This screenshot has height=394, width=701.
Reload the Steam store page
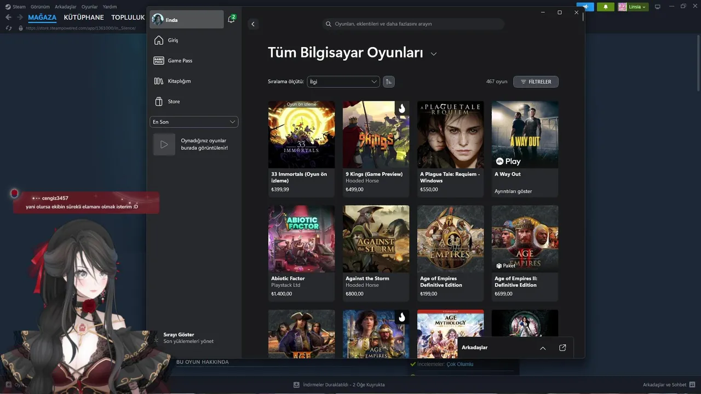9,28
